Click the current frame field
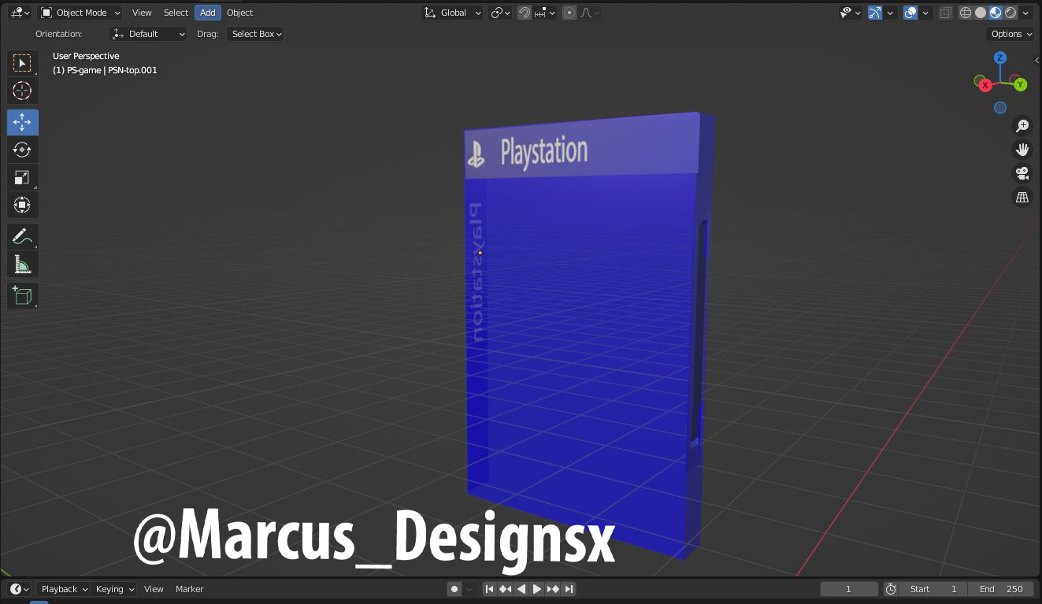Viewport: 1042px width, 604px height. (x=849, y=589)
